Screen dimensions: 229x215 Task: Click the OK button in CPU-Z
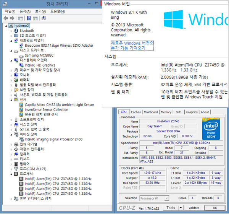(x=214, y=208)
